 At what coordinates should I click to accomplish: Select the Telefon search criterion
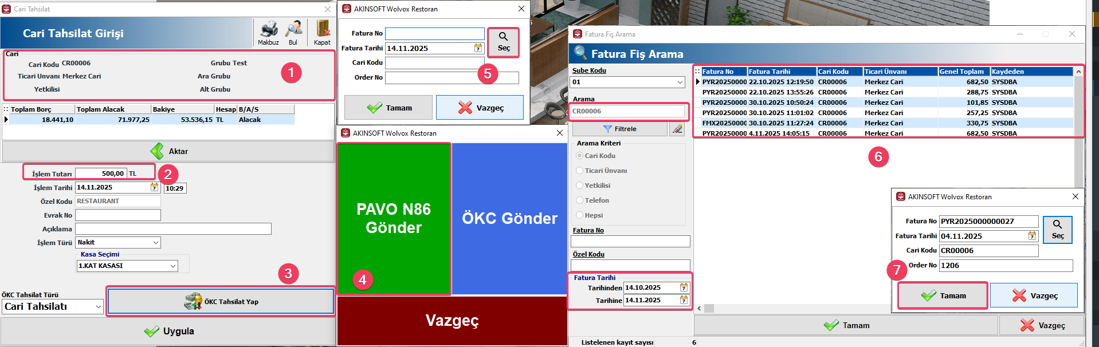[x=580, y=200]
